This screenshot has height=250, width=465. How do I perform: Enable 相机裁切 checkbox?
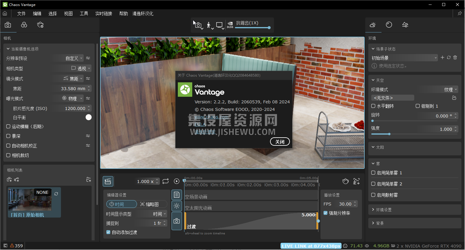tap(8, 155)
